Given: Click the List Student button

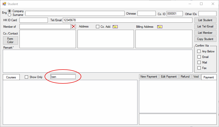Looking at the screenshot, I should point(205,20).
